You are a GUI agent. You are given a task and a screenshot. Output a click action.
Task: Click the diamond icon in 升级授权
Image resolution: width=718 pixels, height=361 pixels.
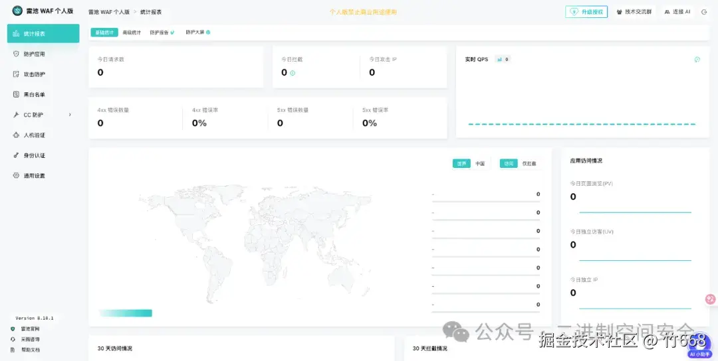(x=574, y=12)
